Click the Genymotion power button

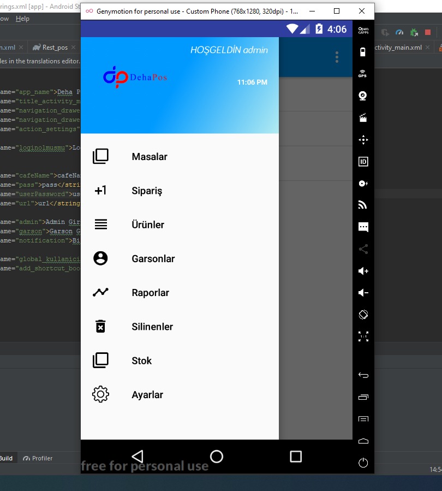pos(363,463)
